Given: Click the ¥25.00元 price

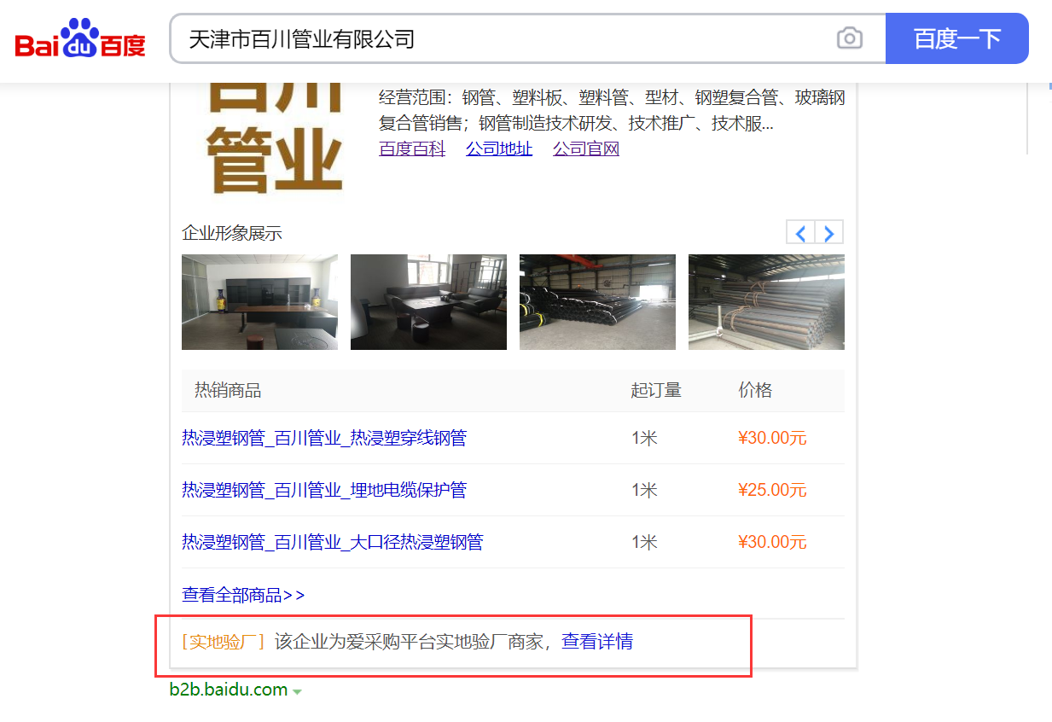Looking at the screenshot, I should click(772, 490).
